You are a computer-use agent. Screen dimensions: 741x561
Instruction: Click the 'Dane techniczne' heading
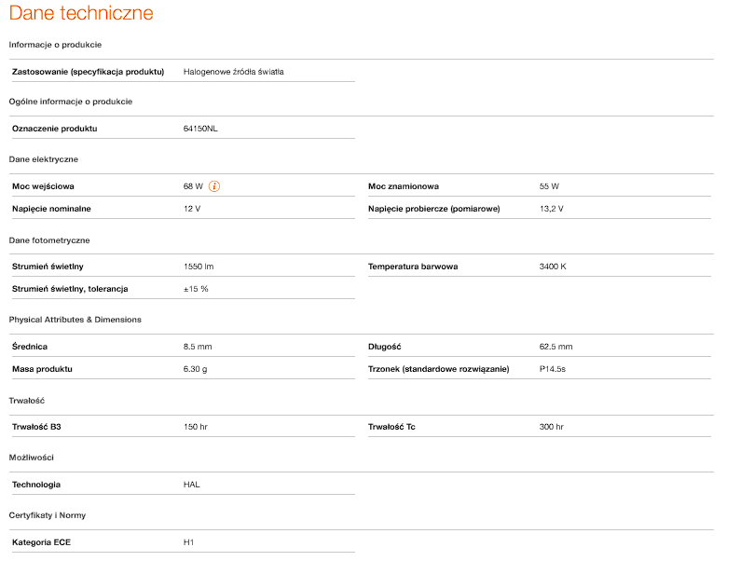(x=81, y=13)
